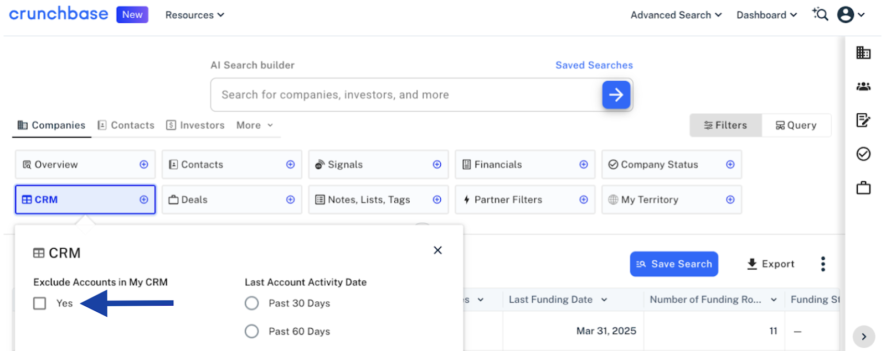Check Yes for Exclude Accounts in My CRM

[x=40, y=303]
